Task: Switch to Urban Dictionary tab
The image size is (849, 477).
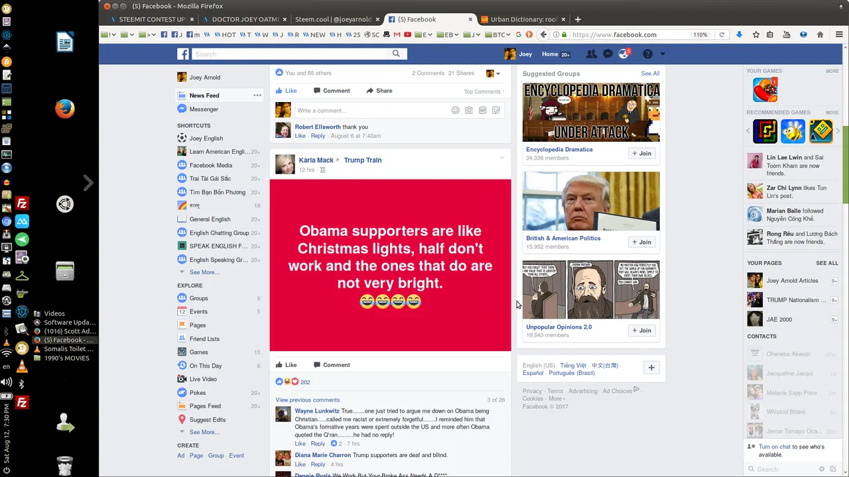Action: 522,19
